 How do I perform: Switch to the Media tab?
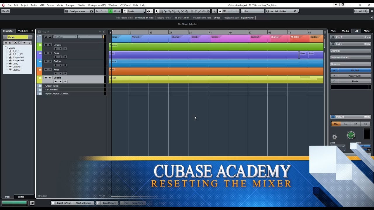tap(345, 31)
